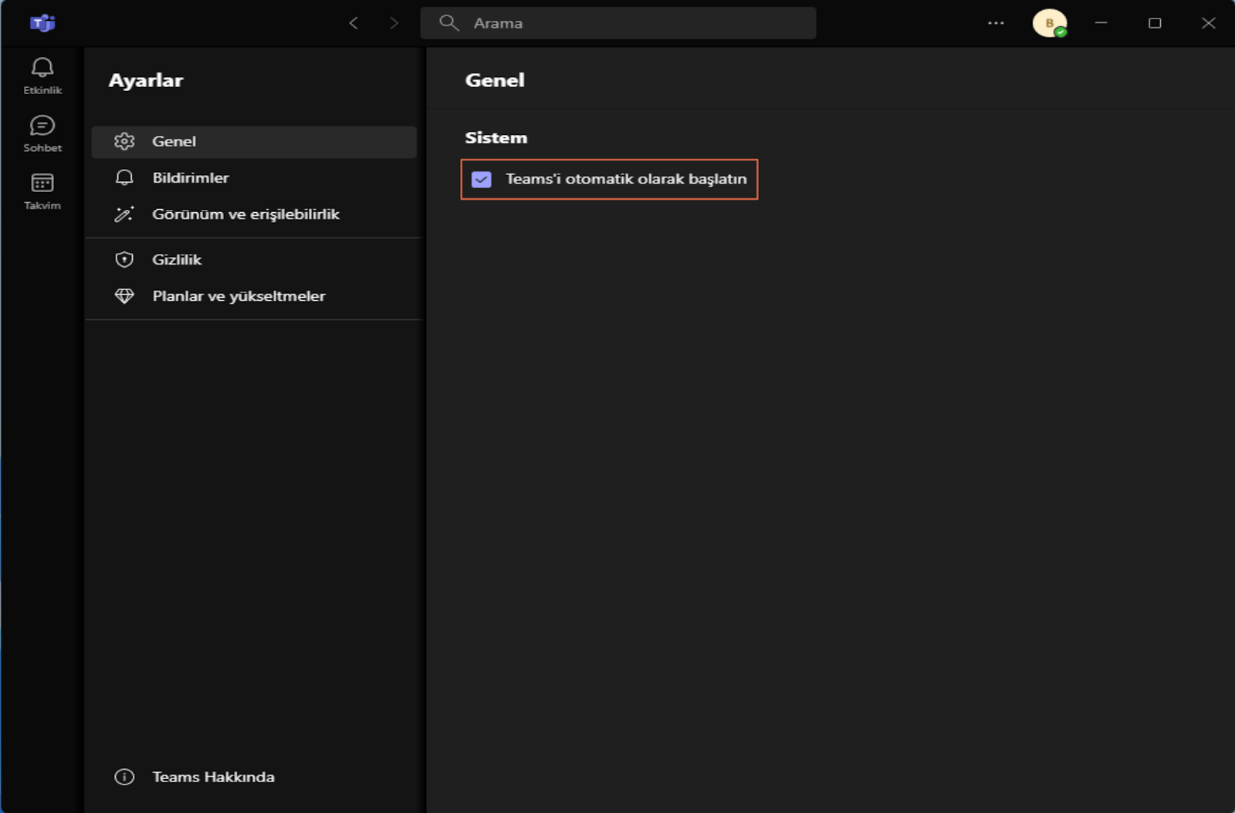The width and height of the screenshot is (1235, 813).
Task: Click the Sistem section heading
Action: 496,137
